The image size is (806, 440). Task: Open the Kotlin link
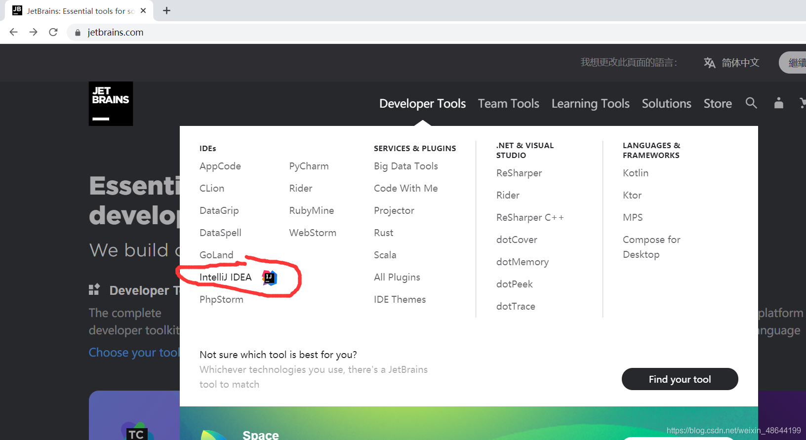click(x=636, y=173)
